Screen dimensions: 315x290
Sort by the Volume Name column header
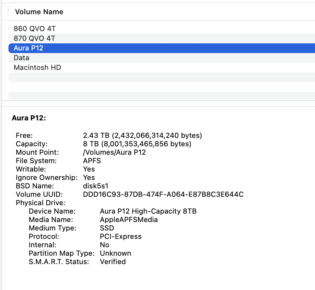coord(39,12)
